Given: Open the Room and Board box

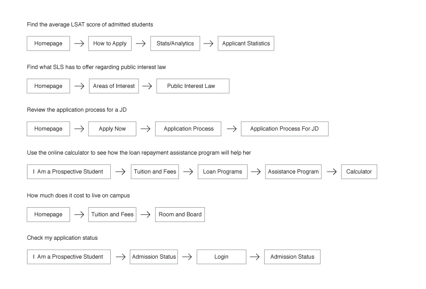Looking at the screenshot, I should [180, 215].
